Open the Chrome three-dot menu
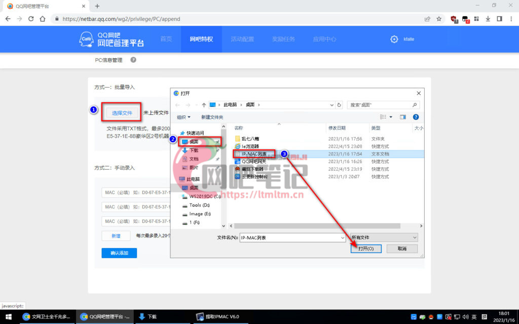Image resolution: width=519 pixels, height=324 pixels. [511, 19]
